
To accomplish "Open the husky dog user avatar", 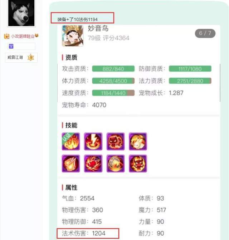I will 21,13.
